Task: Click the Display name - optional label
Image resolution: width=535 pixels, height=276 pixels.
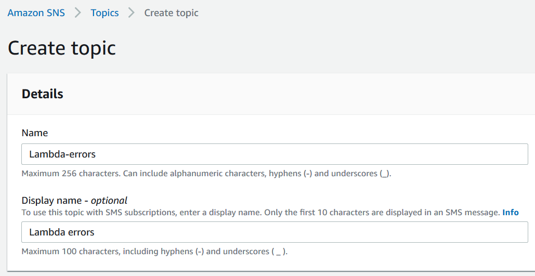Action: [x=74, y=200]
